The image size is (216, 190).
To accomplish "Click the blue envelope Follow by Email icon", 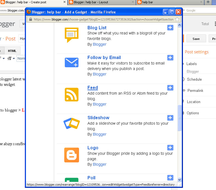I will [x=71, y=63].
